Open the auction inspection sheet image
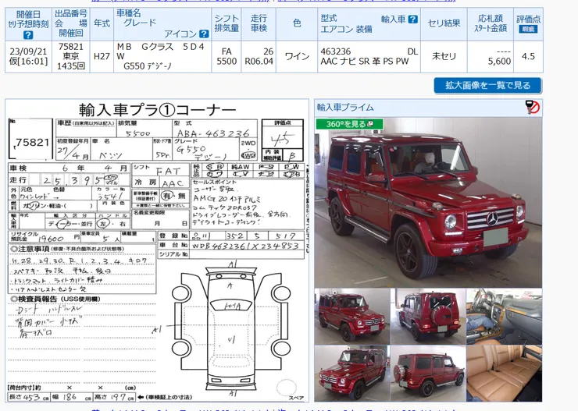 click(157, 251)
